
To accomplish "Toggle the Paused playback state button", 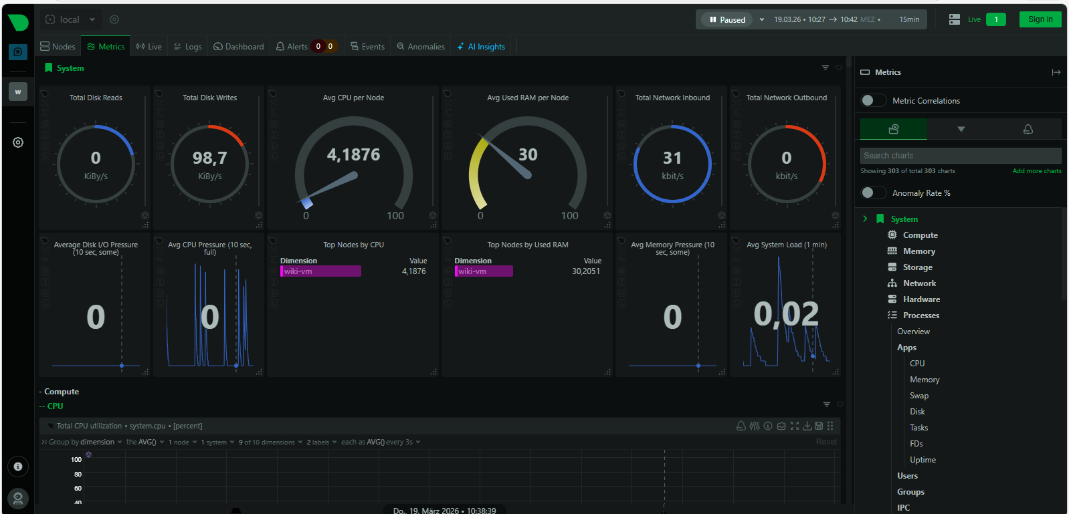I will [727, 20].
